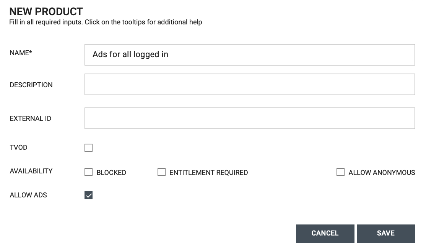
Task: Click the ENTITLEMENT REQUIRED option text
Action: coord(209,173)
